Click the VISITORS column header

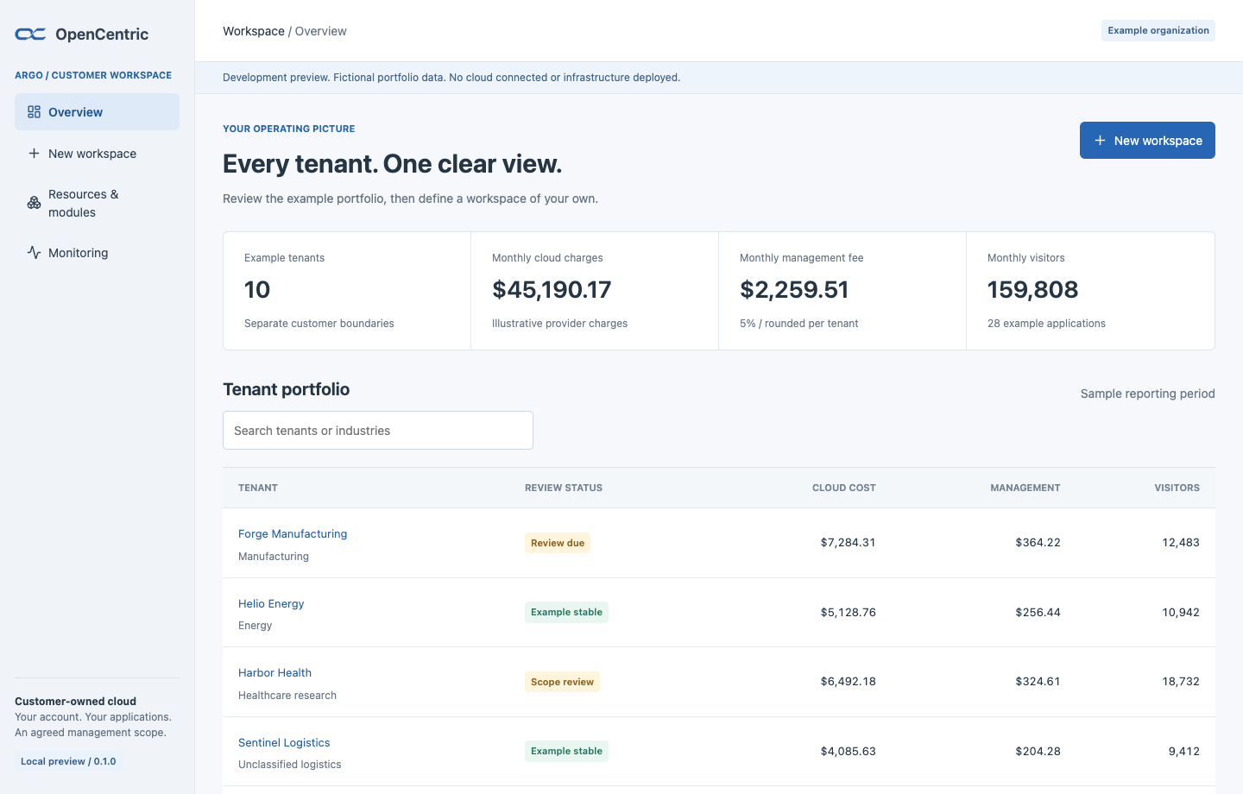[1177, 488]
